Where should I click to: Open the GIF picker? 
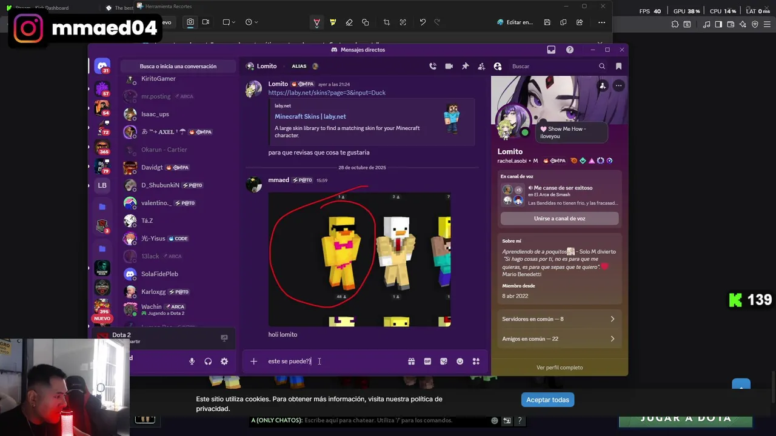(x=427, y=361)
